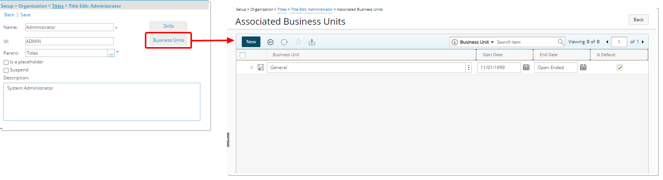Click the info icon beside Business Unit filter
663x180 pixels.
click(x=455, y=42)
